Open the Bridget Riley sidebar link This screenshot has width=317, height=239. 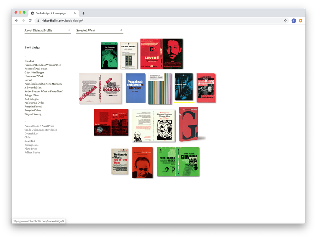pyautogui.click(x=32, y=95)
